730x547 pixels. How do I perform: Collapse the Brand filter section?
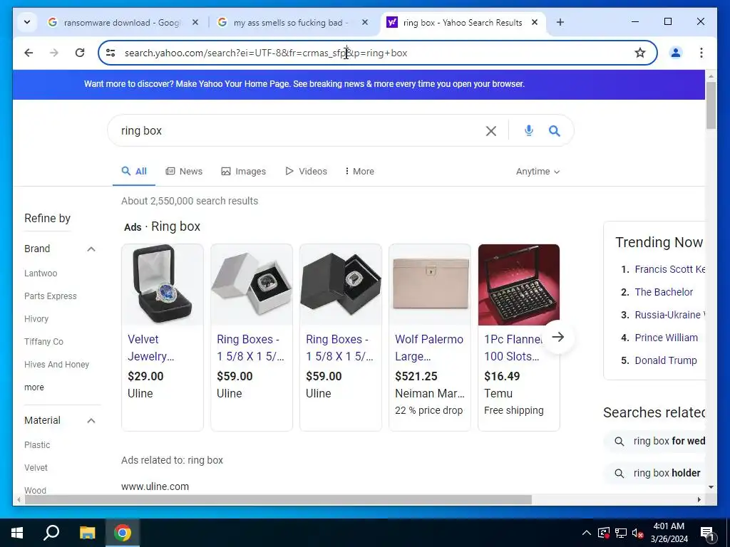tap(91, 249)
